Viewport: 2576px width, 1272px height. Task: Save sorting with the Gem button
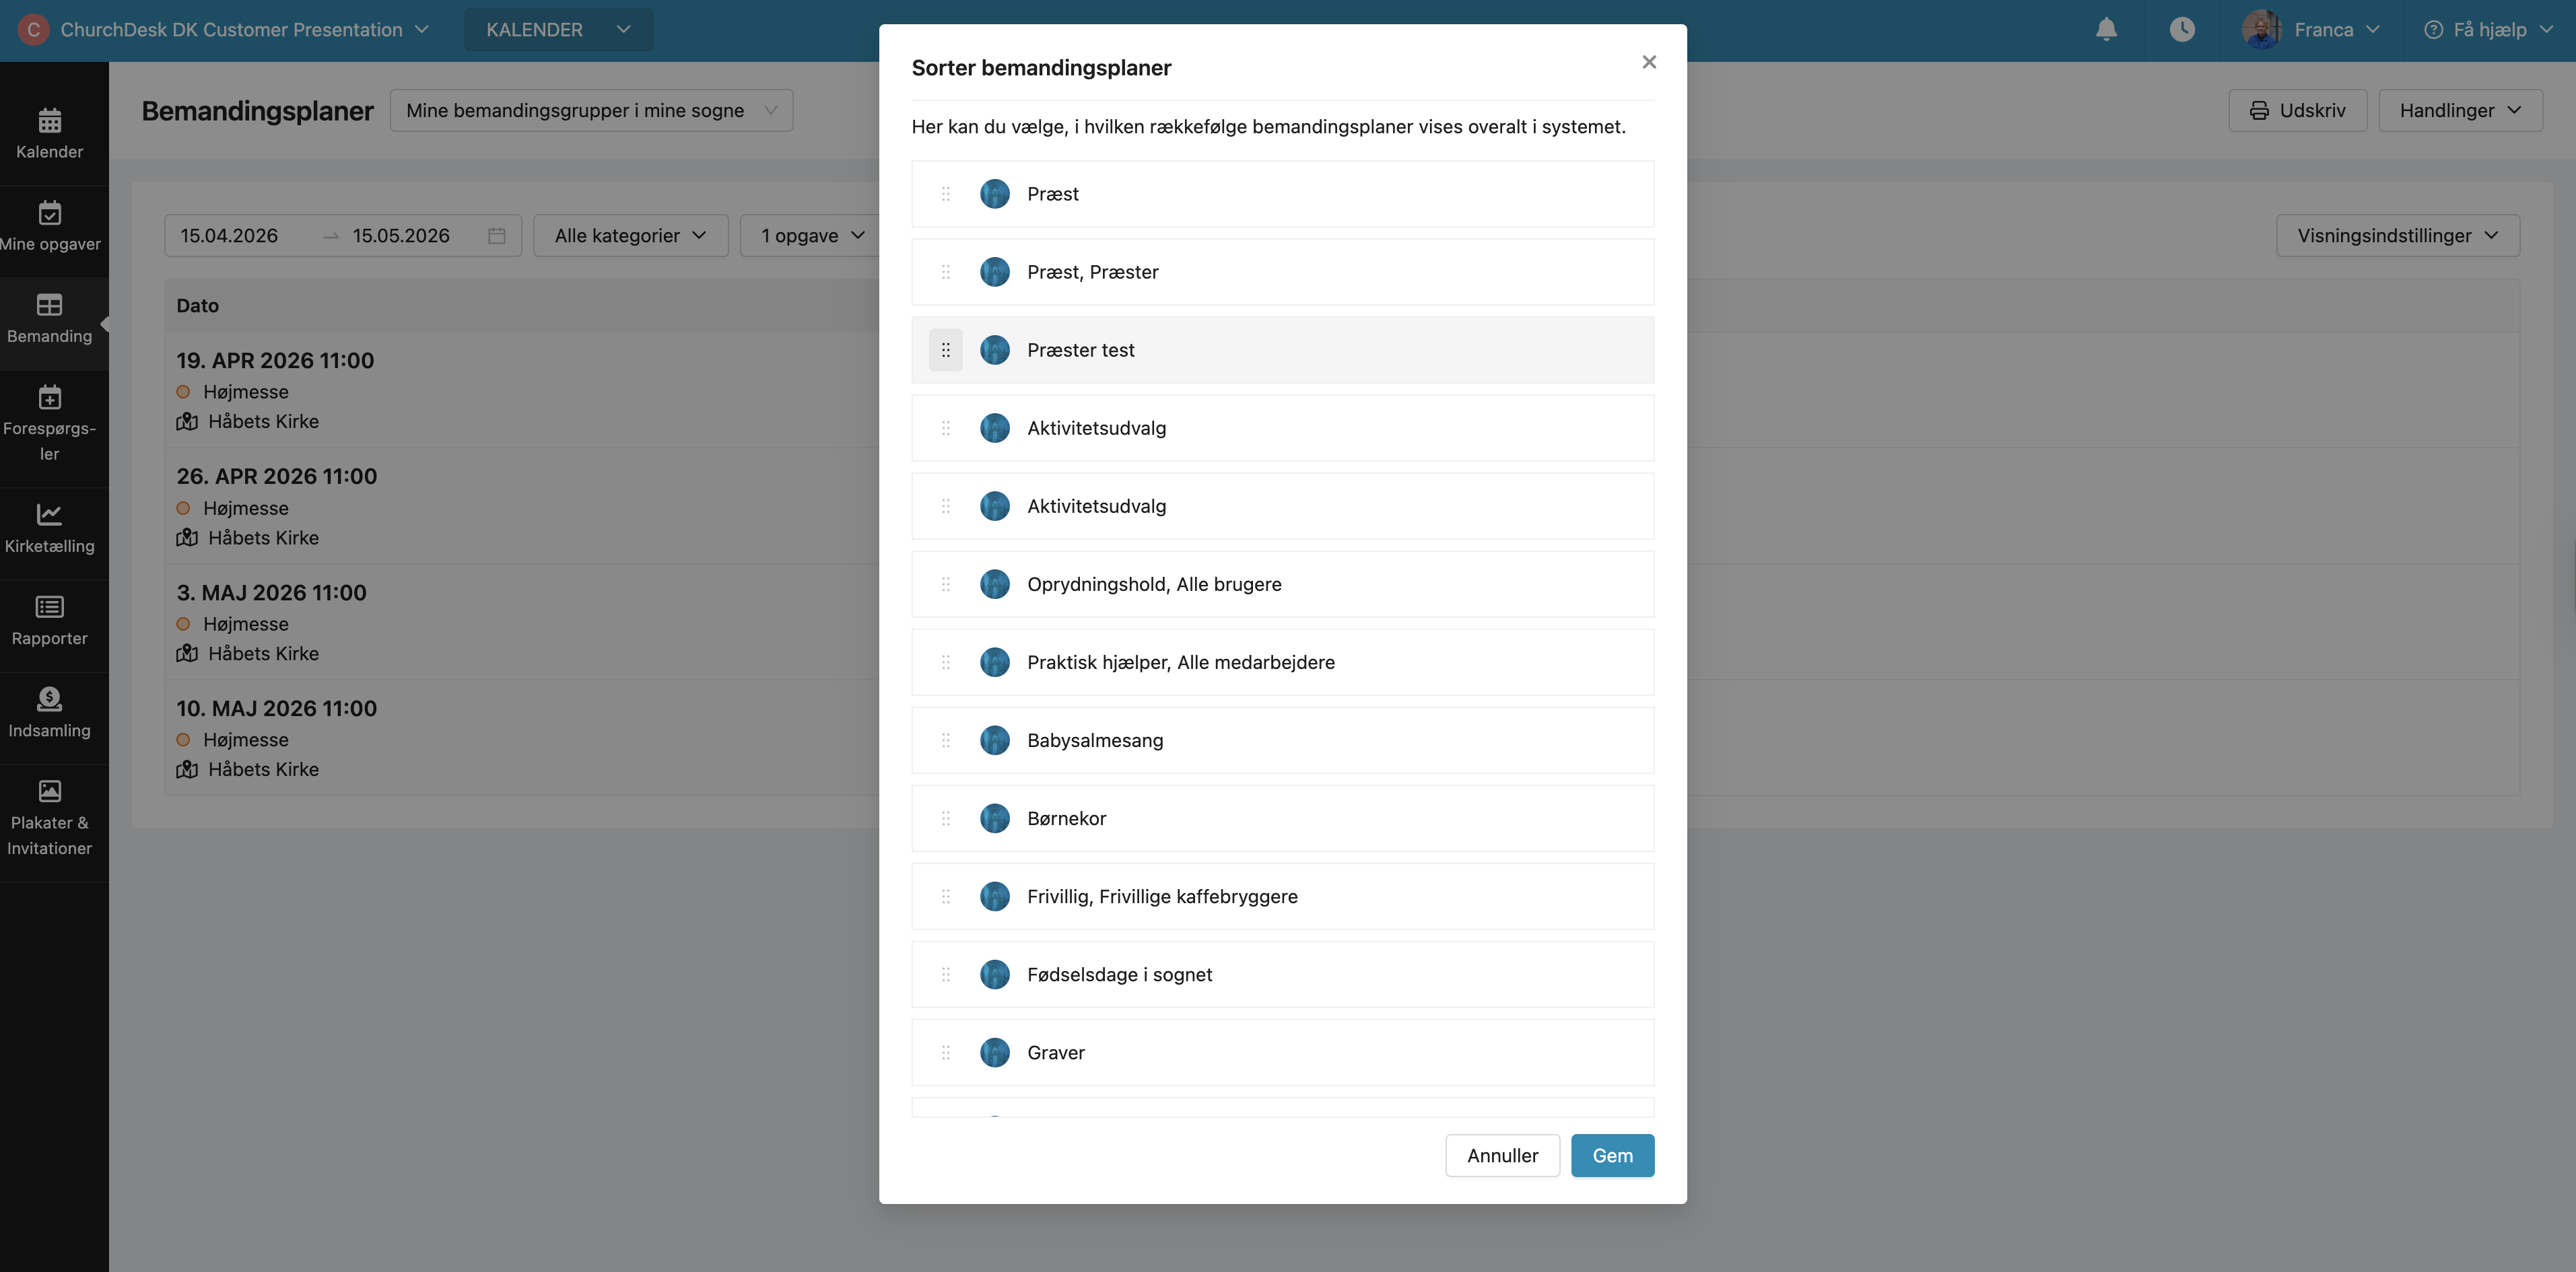click(1611, 1155)
